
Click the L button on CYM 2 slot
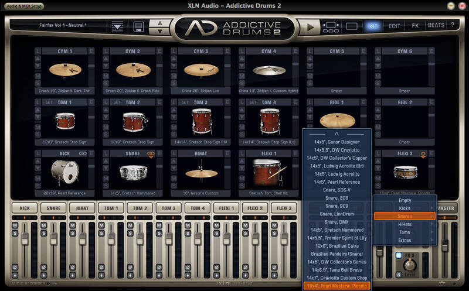click(x=106, y=52)
